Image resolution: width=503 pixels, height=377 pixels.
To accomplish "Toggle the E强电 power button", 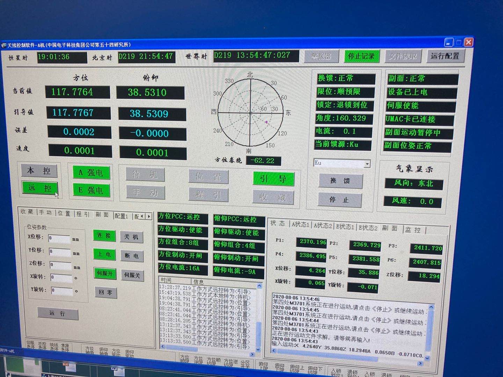I will click(x=91, y=190).
